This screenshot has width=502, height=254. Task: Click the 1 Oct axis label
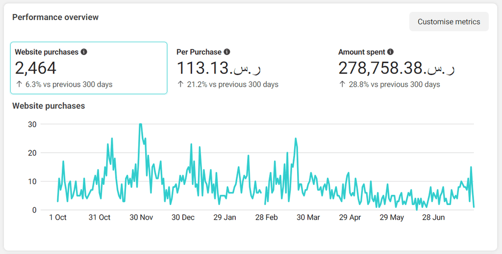58,218
